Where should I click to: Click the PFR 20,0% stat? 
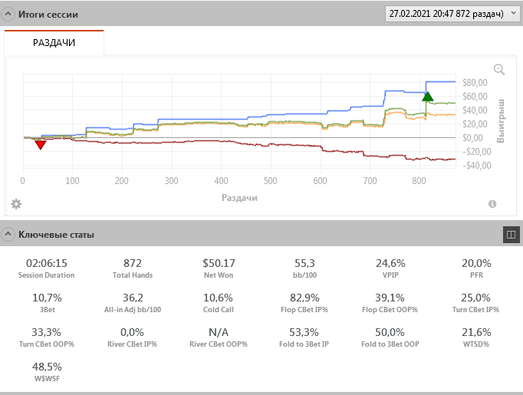(x=476, y=268)
